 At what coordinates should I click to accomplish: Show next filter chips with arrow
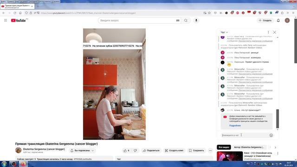(x=275, y=148)
